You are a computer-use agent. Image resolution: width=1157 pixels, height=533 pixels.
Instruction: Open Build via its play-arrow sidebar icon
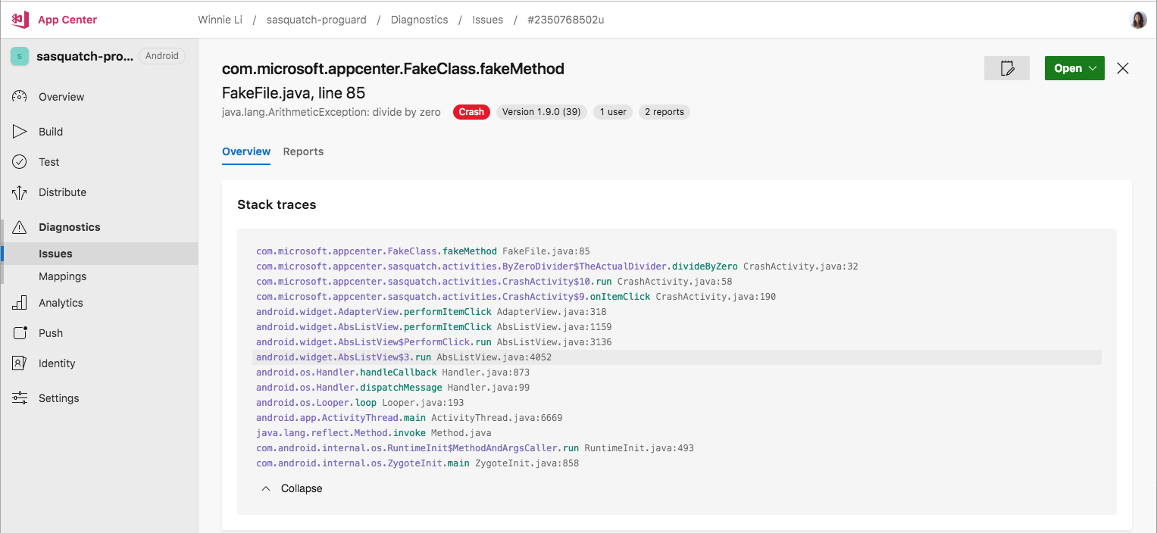click(19, 131)
